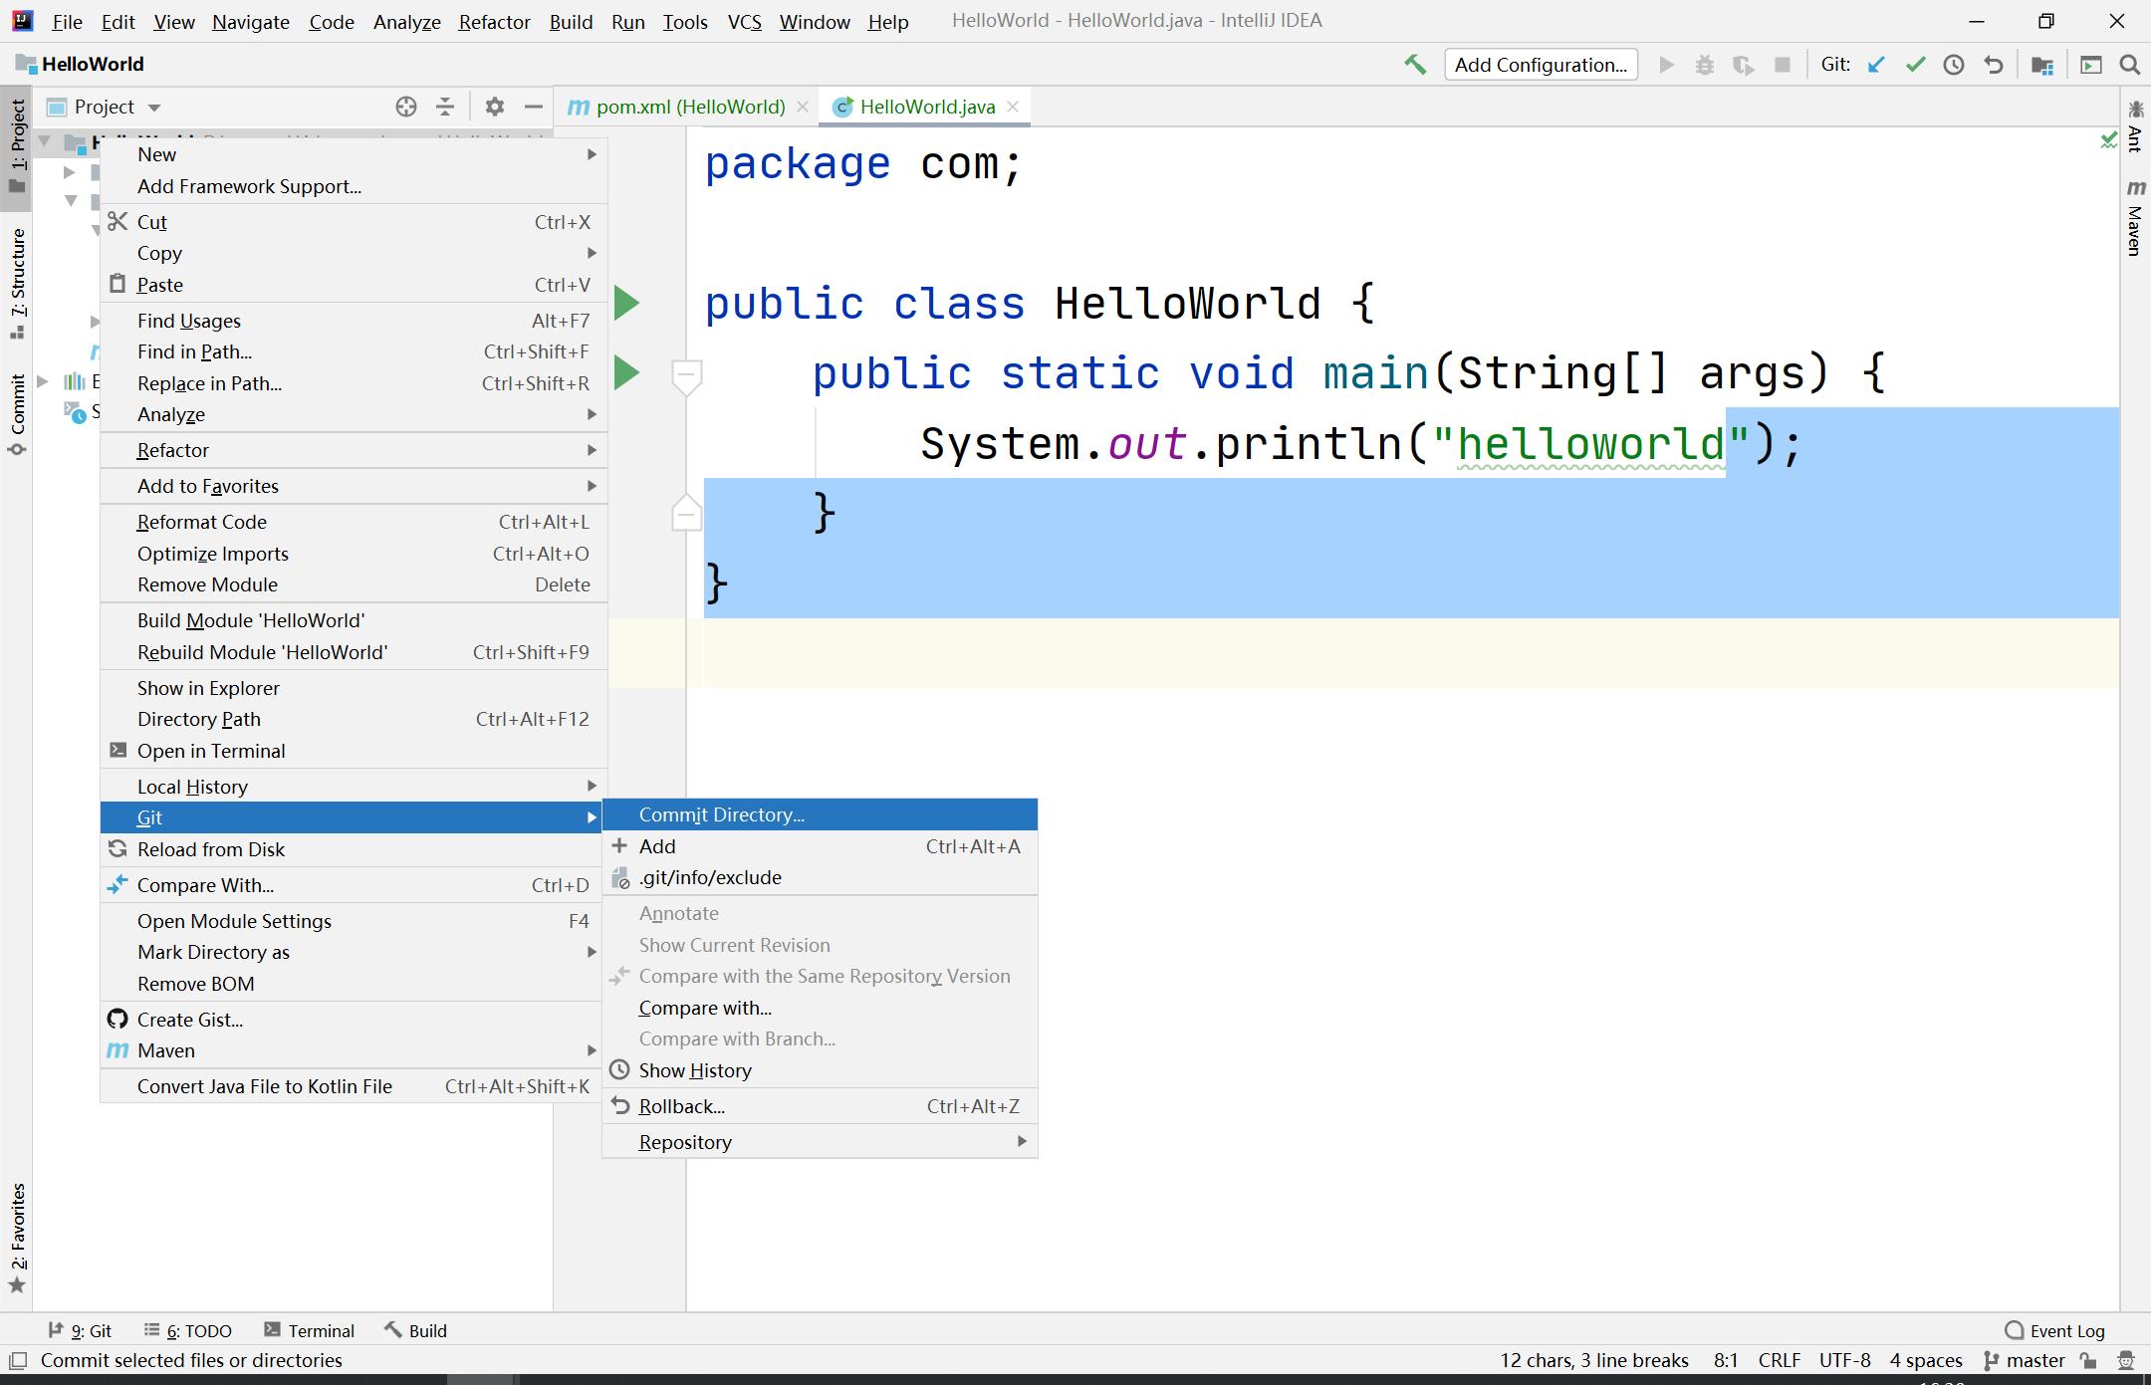2151x1385 pixels.
Task: Open the Ant tool window
Action: [x=2134, y=126]
